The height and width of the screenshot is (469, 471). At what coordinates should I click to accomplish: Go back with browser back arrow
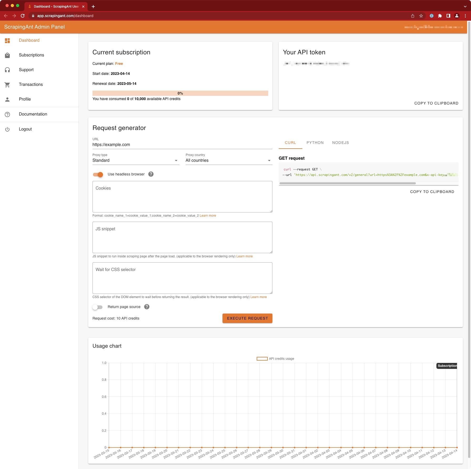point(6,16)
